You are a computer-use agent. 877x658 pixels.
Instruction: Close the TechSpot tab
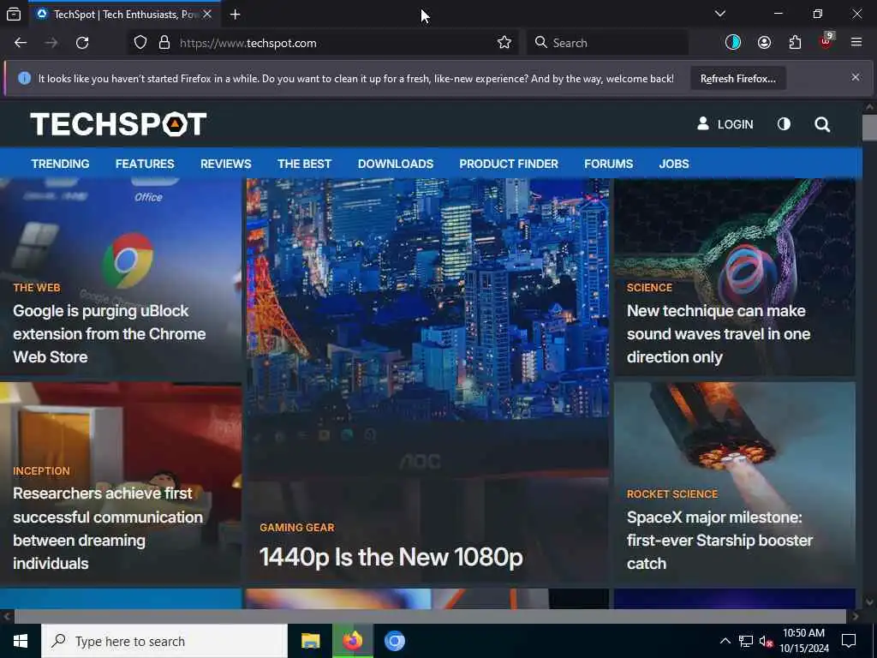(x=207, y=14)
